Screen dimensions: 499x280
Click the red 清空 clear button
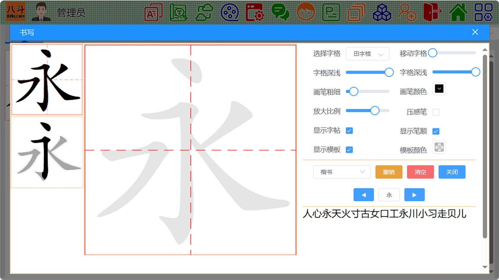420,172
